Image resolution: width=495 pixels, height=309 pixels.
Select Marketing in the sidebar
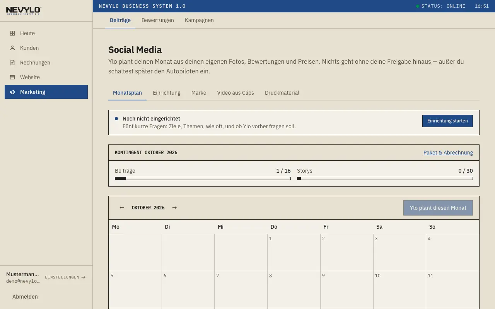pos(46,92)
